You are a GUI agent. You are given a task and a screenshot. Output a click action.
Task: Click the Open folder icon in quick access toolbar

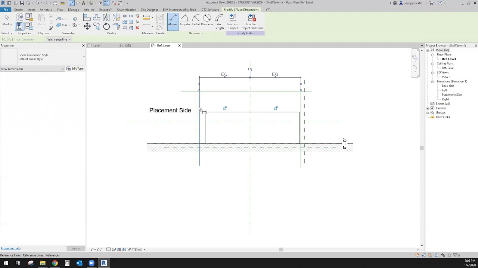tap(16, 3)
